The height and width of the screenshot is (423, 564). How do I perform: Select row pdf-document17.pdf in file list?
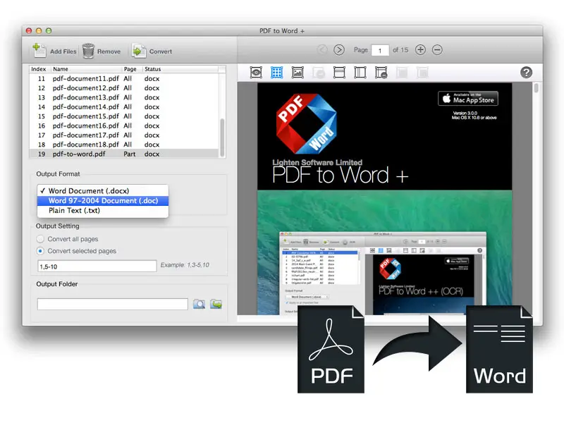124,135
